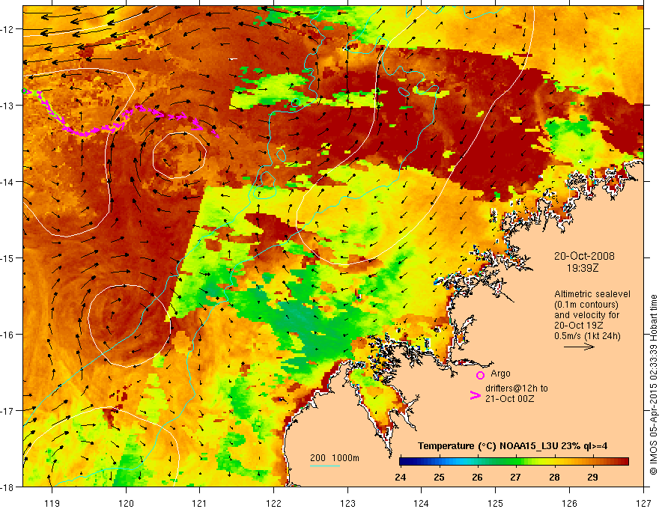Click the '20-Oct 19Z' caption line
This screenshot has width=659, height=509.
(x=579, y=326)
